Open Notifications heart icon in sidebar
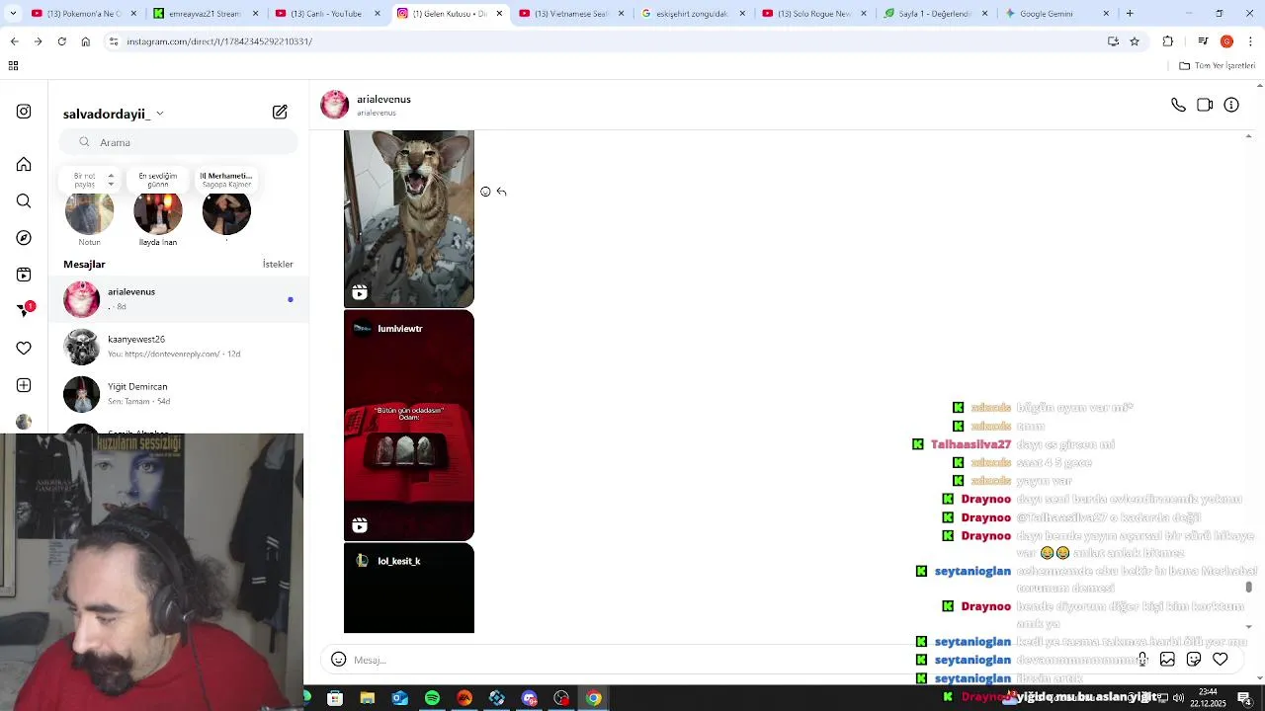The height and width of the screenshot is (711, 1265). pos(24,348)
